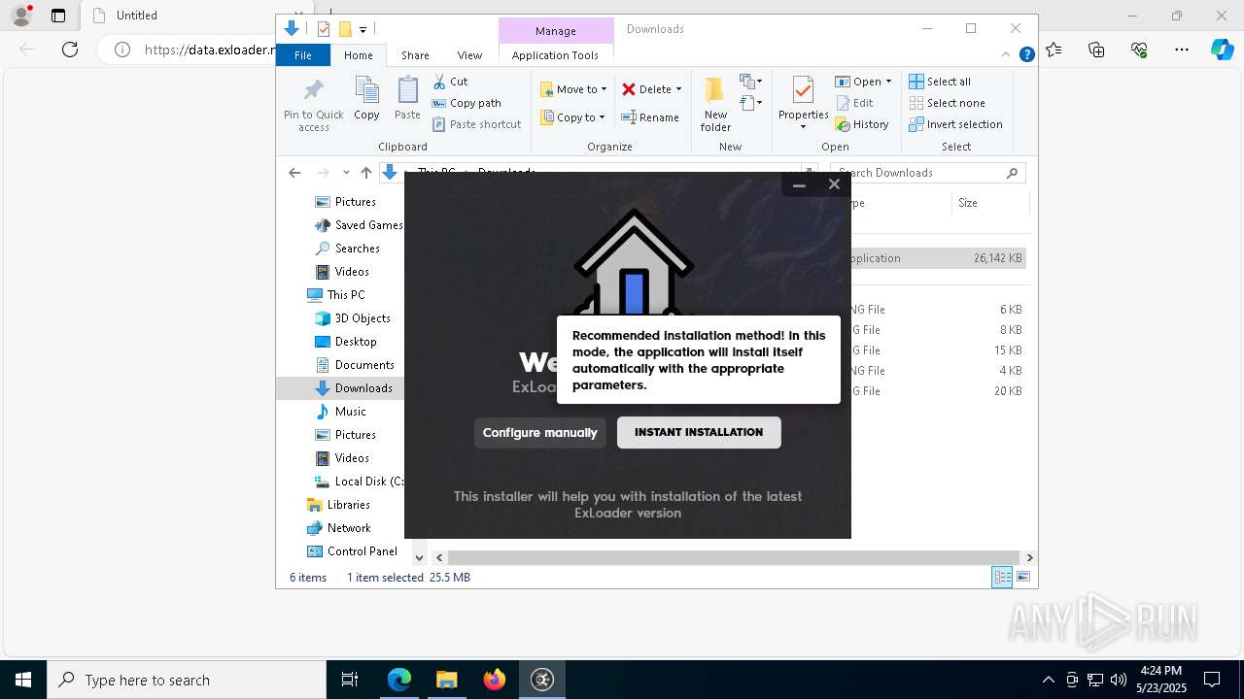Open the File menu in File Explorer
The image size is (1244, 699).
[x=303, y=55]
